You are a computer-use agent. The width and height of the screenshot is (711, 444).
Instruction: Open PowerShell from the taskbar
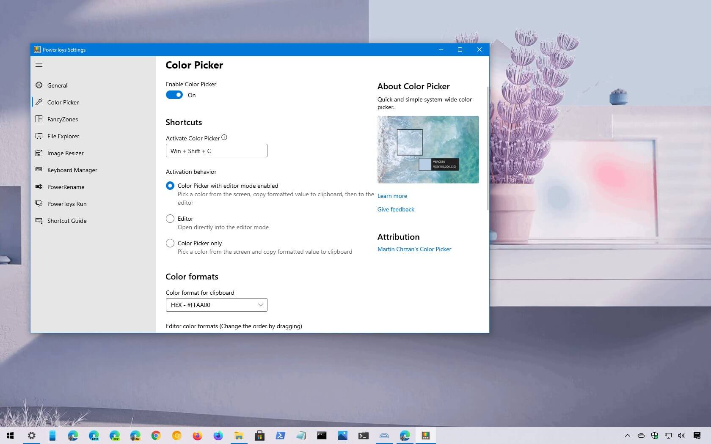(280, 436)
